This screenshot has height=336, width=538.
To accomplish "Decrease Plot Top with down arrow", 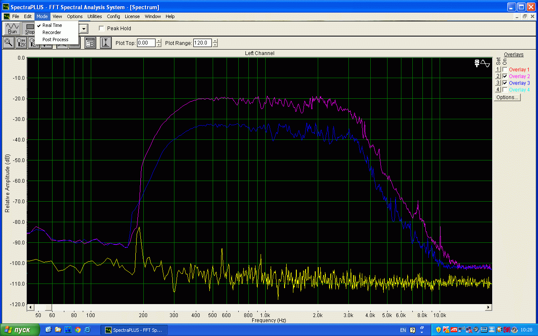I will coord(158,45).
